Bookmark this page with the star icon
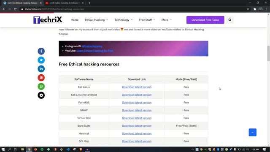 pyautogui.click(x=248, y=9)
